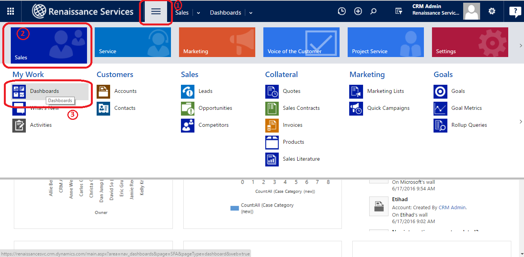Open the app launcher waffle icon

click(11, 12)
